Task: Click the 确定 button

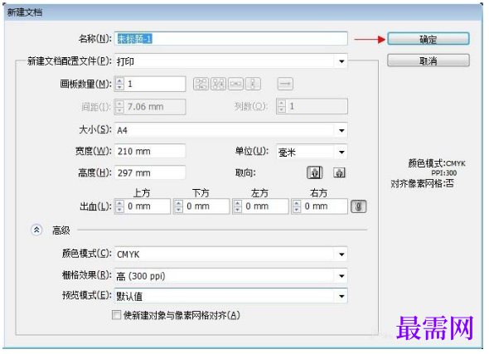Action: click(428, 39)
